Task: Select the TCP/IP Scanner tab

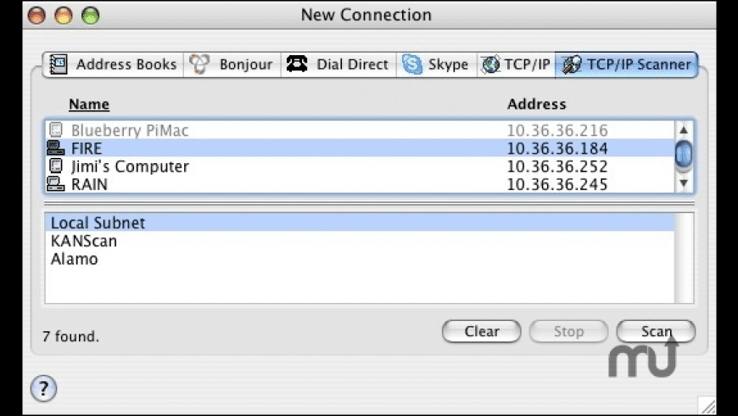Action: pos(627,65)
